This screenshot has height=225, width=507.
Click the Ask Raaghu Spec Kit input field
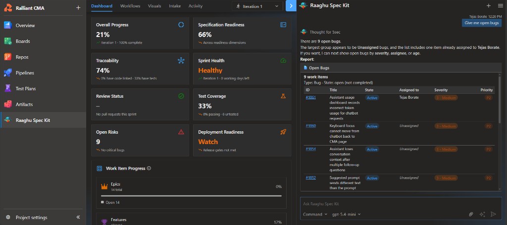tap(401, 204)
